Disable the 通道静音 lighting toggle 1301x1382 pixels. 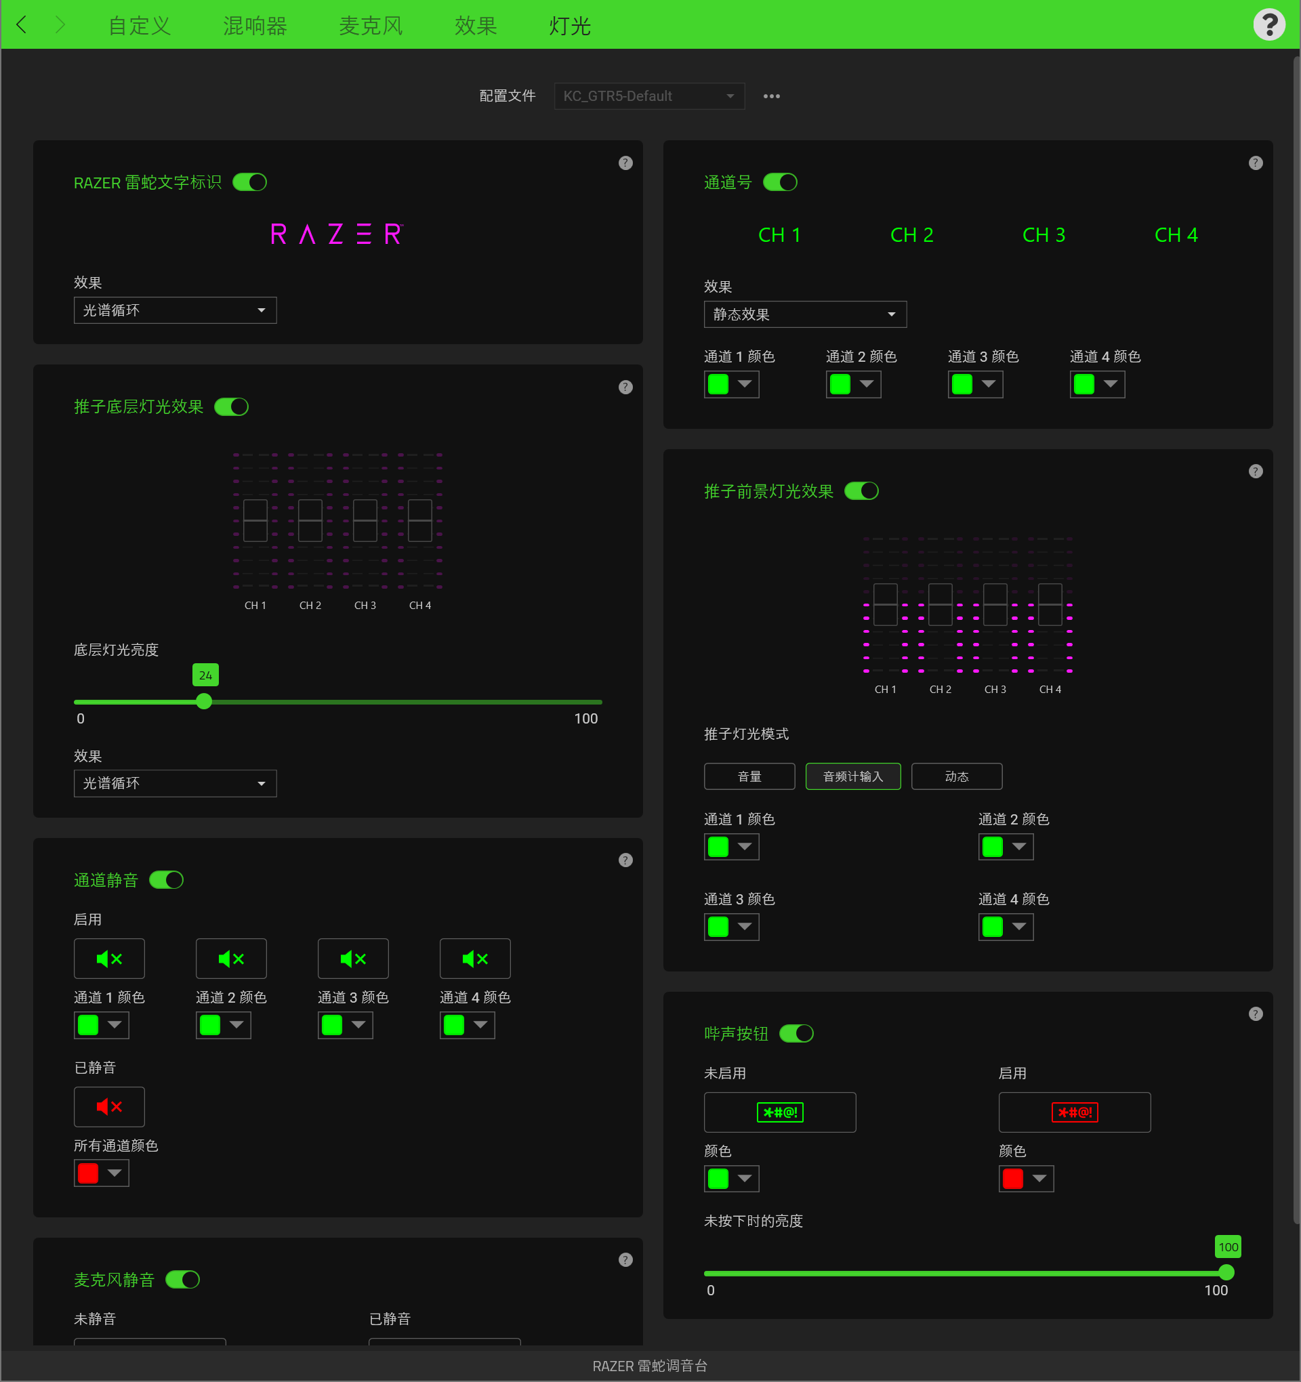[166, 880]
